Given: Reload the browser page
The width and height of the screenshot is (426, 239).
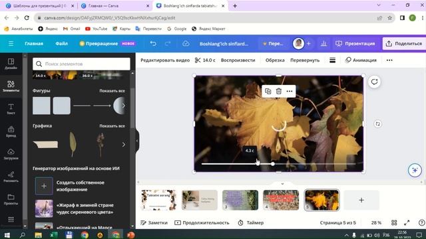Looking at the screenshot, I should (x=27, y=18).
